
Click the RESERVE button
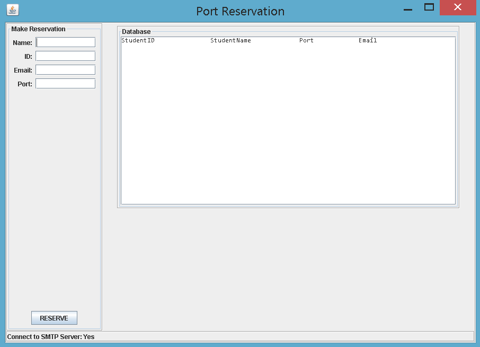(54, 318)
